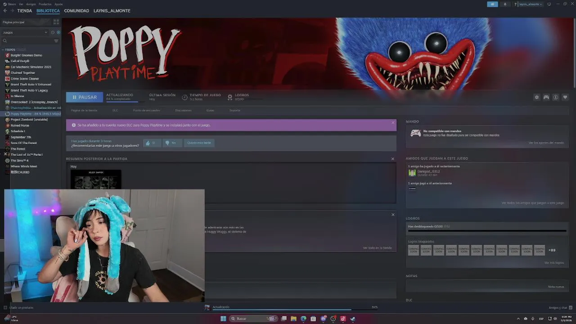The image size is (576, 324).
Task: Go back with the left arrow
Action: pos(5,11)
